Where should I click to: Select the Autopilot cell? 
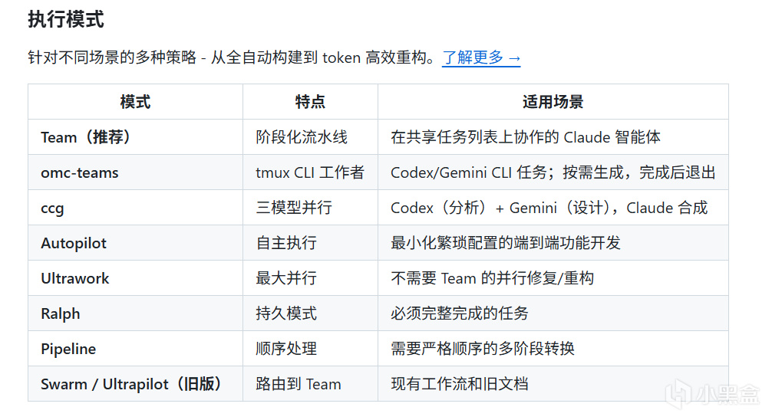click(135, 243)
